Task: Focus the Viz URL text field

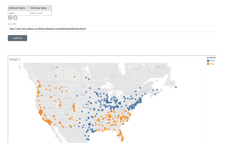Action: (112, 29)
